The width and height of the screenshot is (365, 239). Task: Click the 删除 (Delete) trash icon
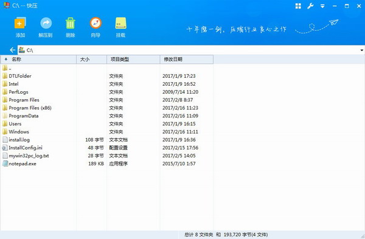tap(71, 23)
